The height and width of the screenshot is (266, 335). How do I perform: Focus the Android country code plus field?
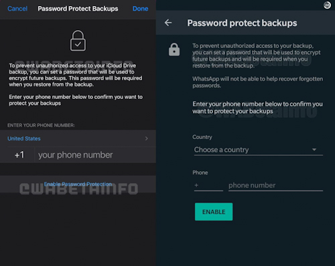208,185
